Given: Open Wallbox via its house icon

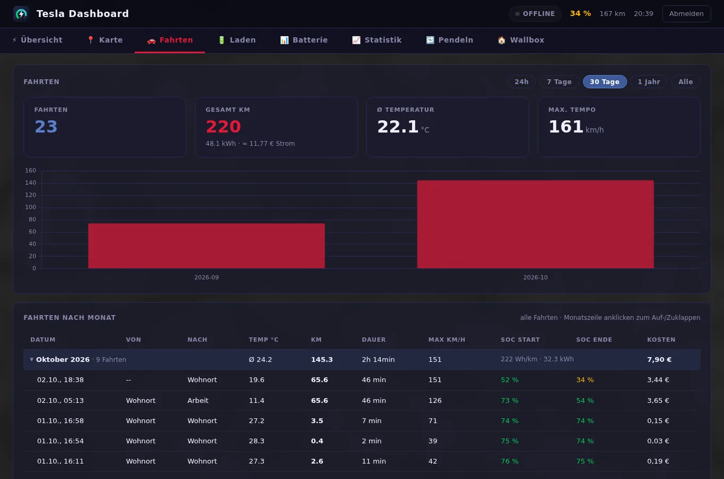Looking at the screenshot, I should (x=501, y=40).
